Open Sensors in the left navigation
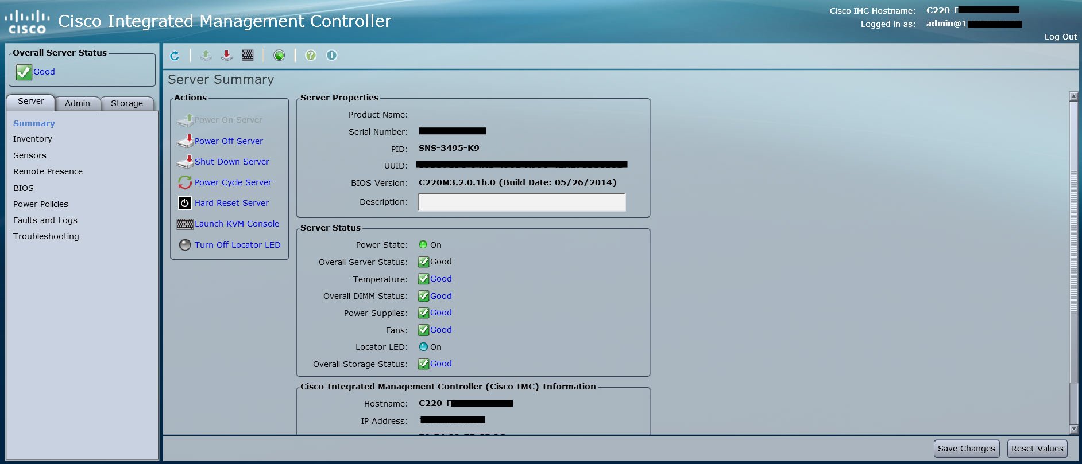 click(x=30, y=155)
